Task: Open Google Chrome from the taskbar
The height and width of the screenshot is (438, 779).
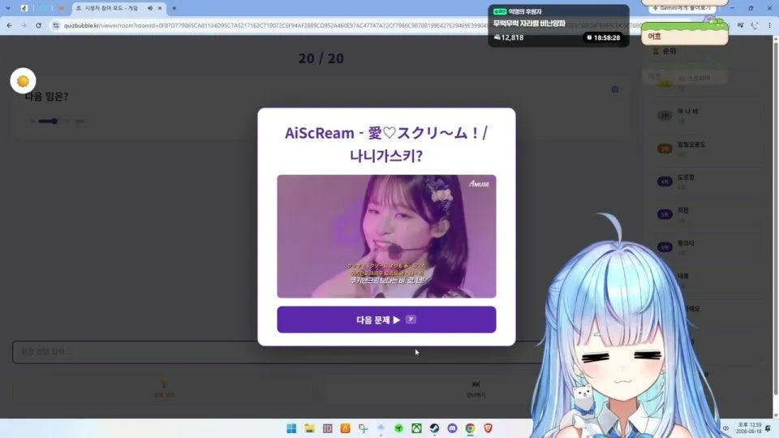Action: (x=470, y=428)
